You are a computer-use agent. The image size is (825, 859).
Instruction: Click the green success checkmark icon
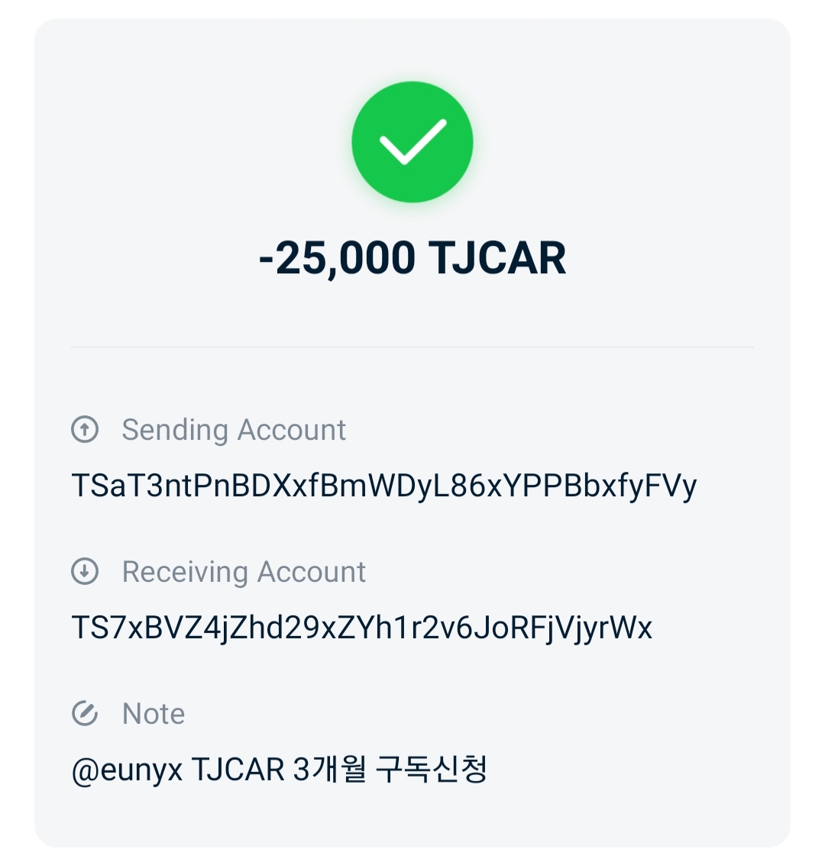[412, 142]
